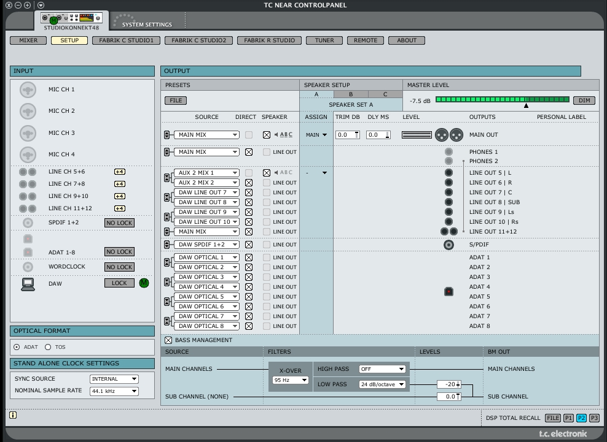Image resolution: width=607 pixels, height=442 pixels.
Task: Click the NO LOCK button for SPDIF 1+2
Action: point(120,223)
